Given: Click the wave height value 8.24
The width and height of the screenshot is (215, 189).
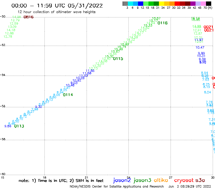Looking at the screenshot, I should click(207, 92).
